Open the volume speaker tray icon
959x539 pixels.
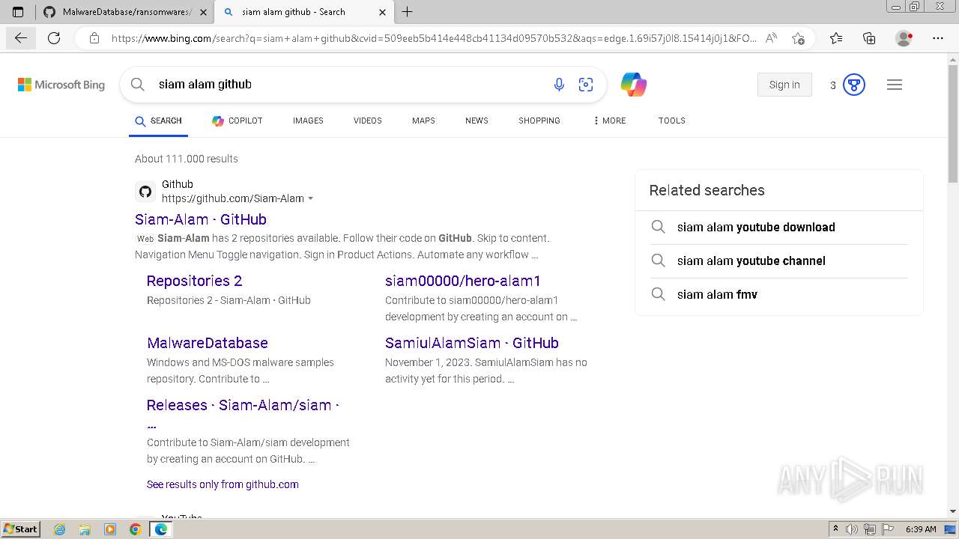852,529
